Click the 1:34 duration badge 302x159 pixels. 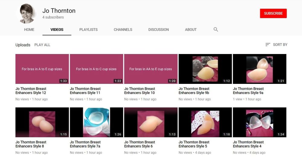[x=281, y=134]
